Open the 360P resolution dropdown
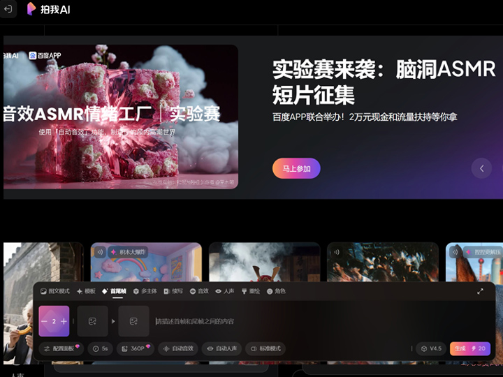The width and height of the screenshot is (503, 377). click(x=136, y=348)
